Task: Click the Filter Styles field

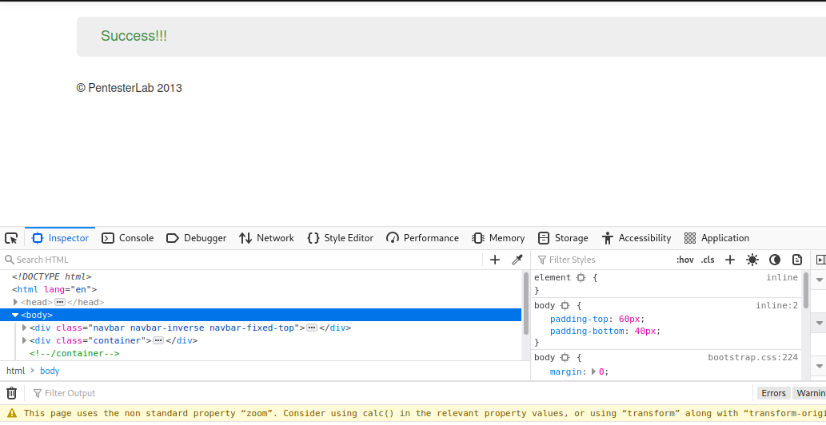Action: coord(603,260)
